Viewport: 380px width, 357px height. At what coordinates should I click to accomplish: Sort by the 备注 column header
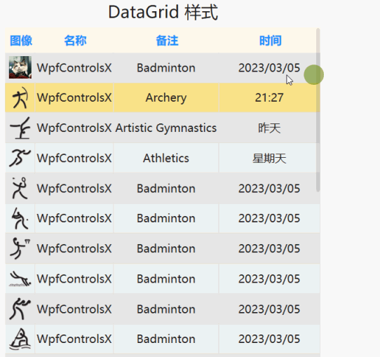167,41
